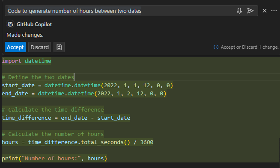280x168 pixels.
Task: Click the info icon beside Accept or Discard
Action: tap(216, 47)
